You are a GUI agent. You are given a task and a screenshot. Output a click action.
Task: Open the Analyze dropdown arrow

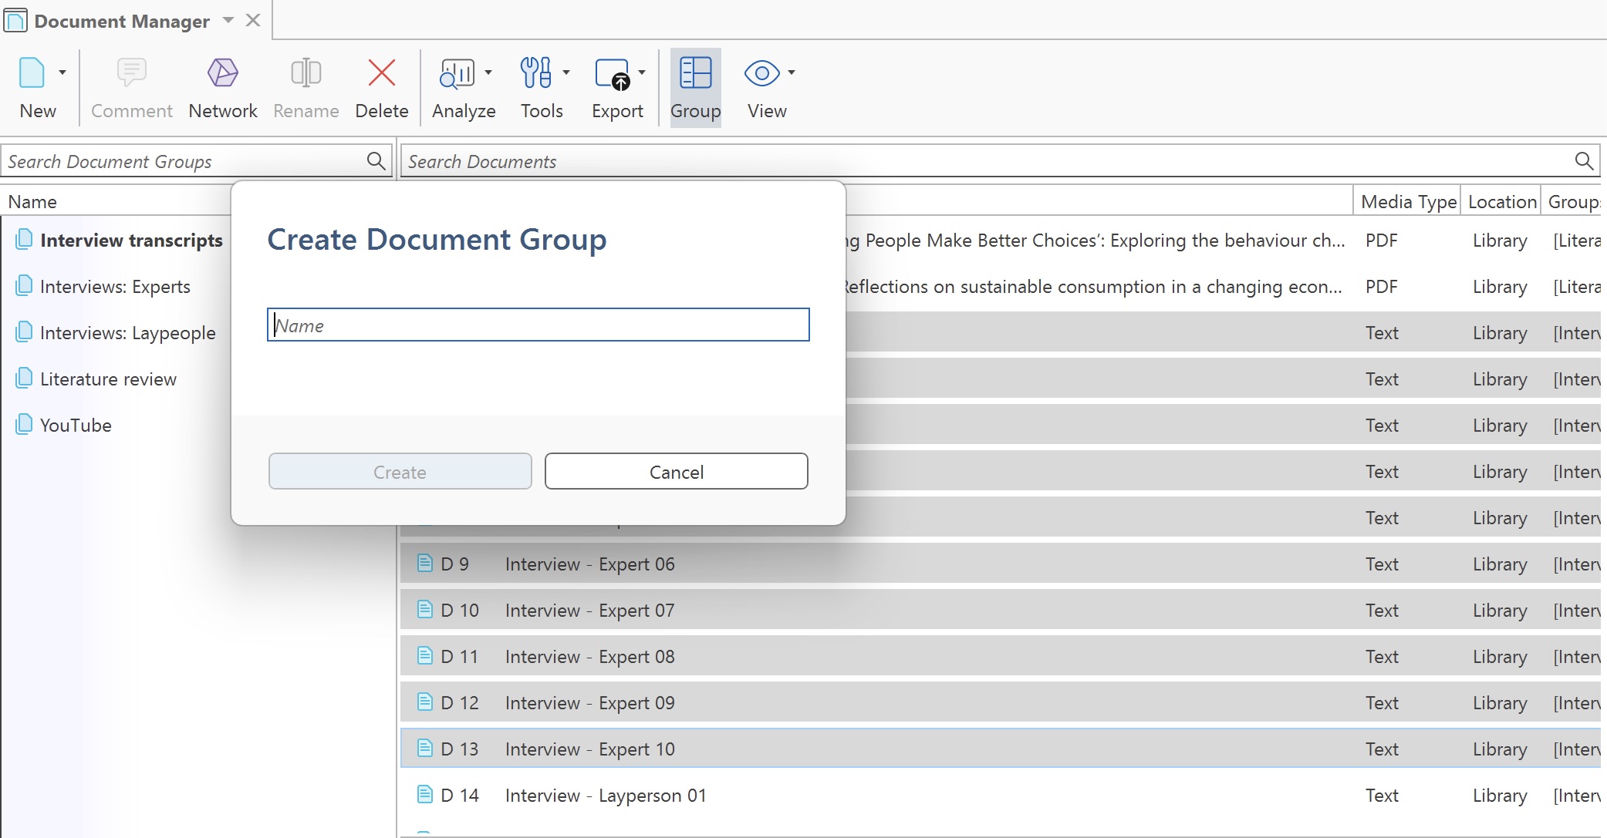click(x=488, y=73)
